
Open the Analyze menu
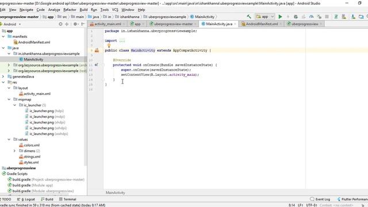54,10
